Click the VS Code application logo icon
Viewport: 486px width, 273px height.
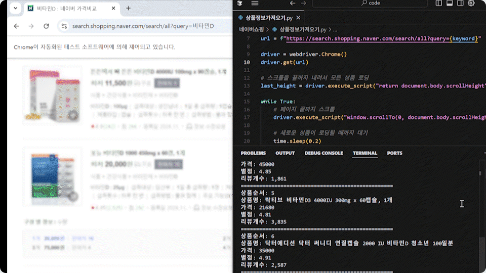pos(239,3)
